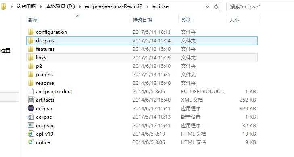Image resolution: width=294 pixels, height=157 pixels.
Task: Click the 2014/6/5 8:13 date cell
Action: pos(149,134)
